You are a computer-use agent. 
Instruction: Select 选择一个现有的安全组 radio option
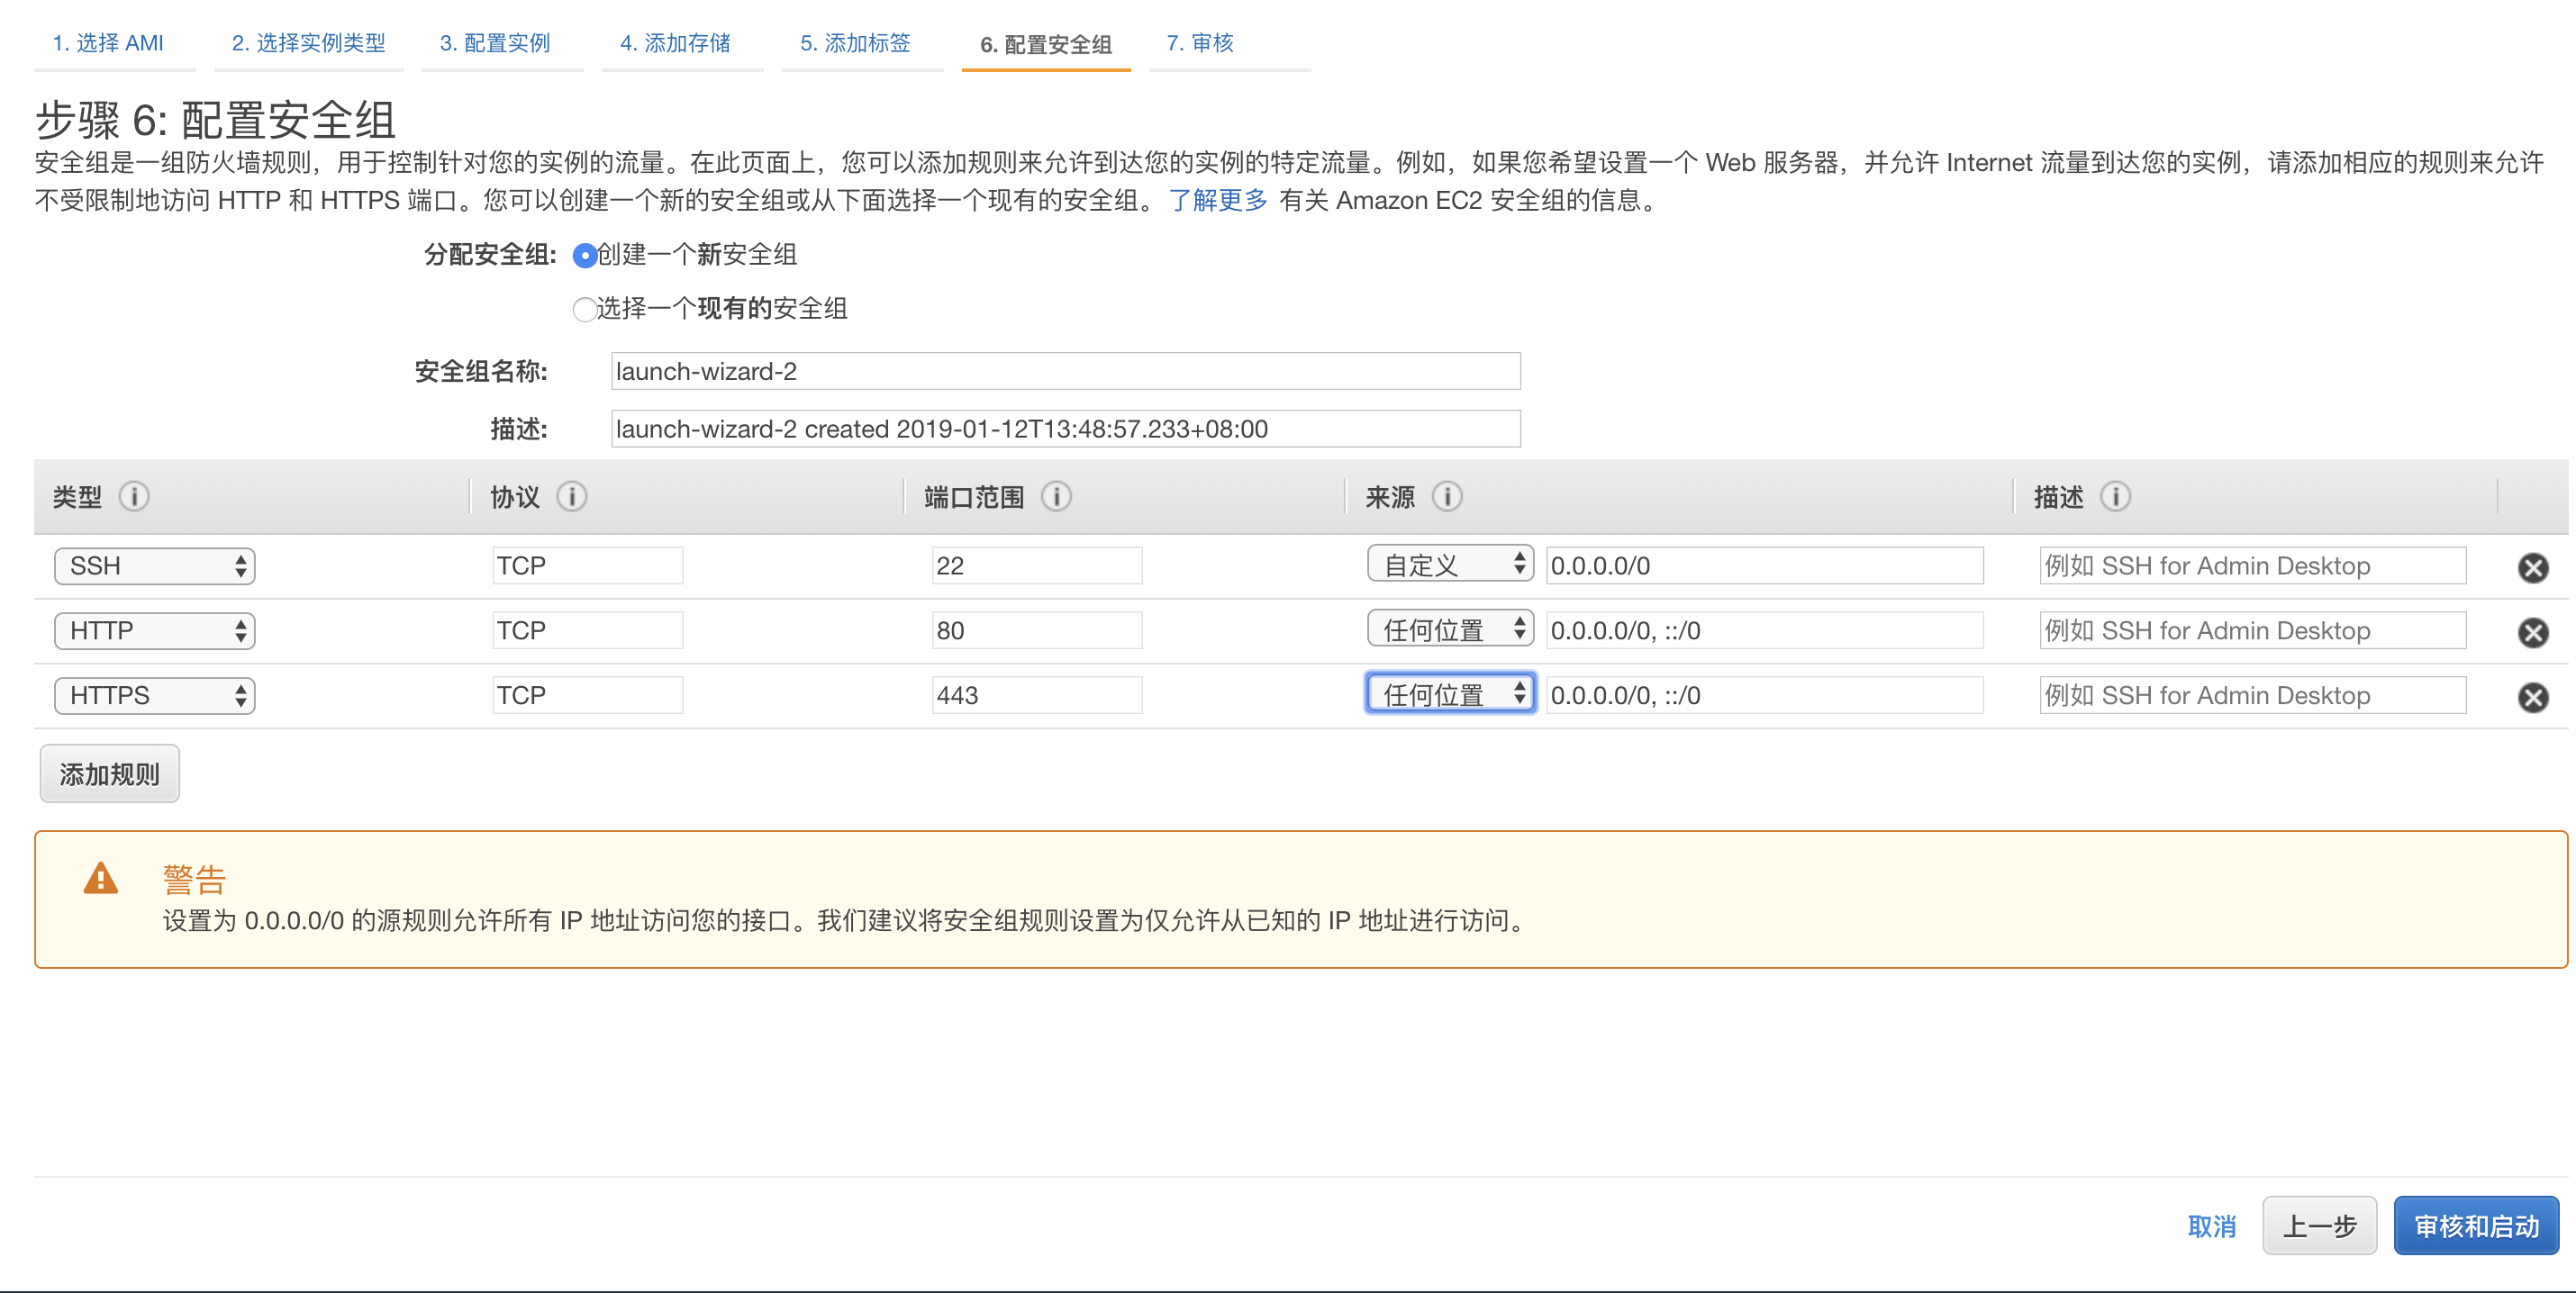pyautogui.click(x=584, y=310)
